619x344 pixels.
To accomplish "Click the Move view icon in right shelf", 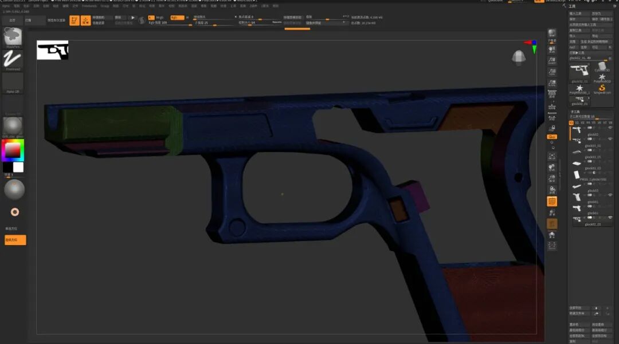I will tap(552, 168).
